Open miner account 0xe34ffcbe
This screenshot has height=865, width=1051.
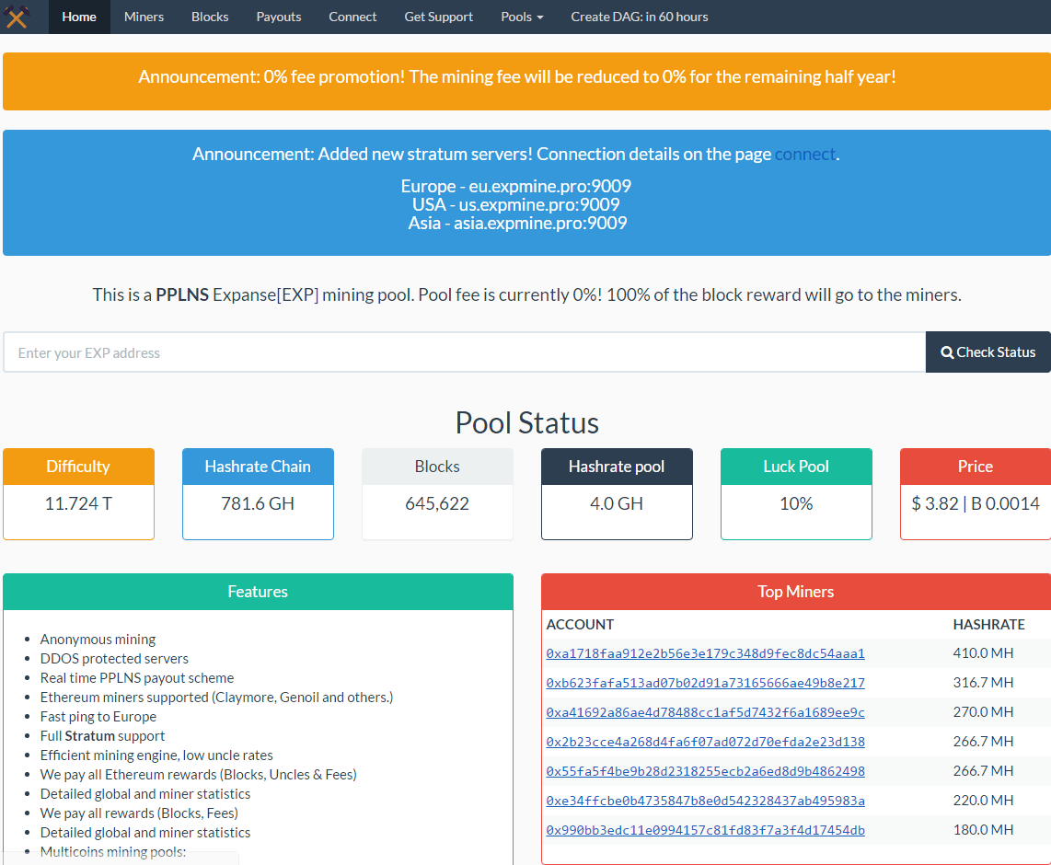(705, 801)
